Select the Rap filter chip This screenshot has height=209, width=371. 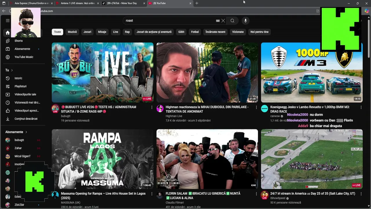[127, 32]
